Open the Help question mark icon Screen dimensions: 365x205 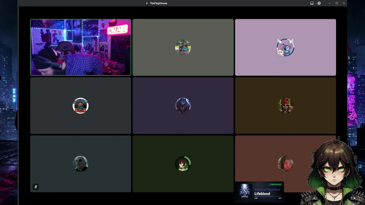tap(319, 3)
